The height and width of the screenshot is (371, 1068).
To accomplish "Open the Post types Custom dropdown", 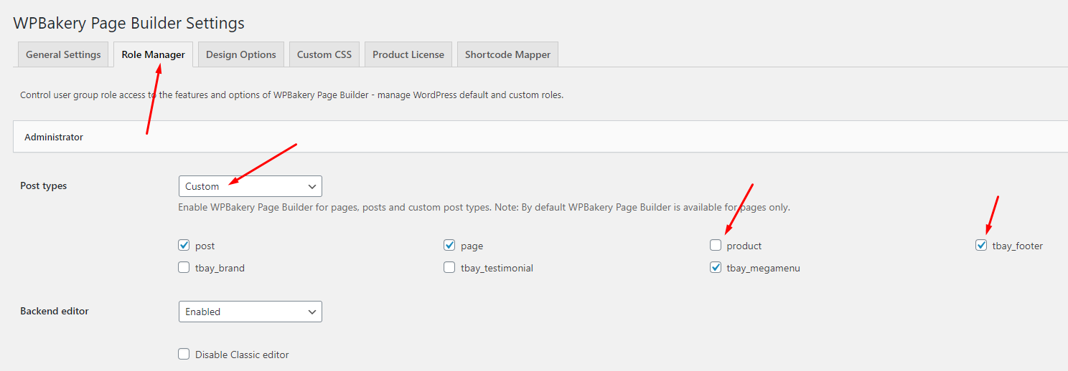I will (250, 186).
